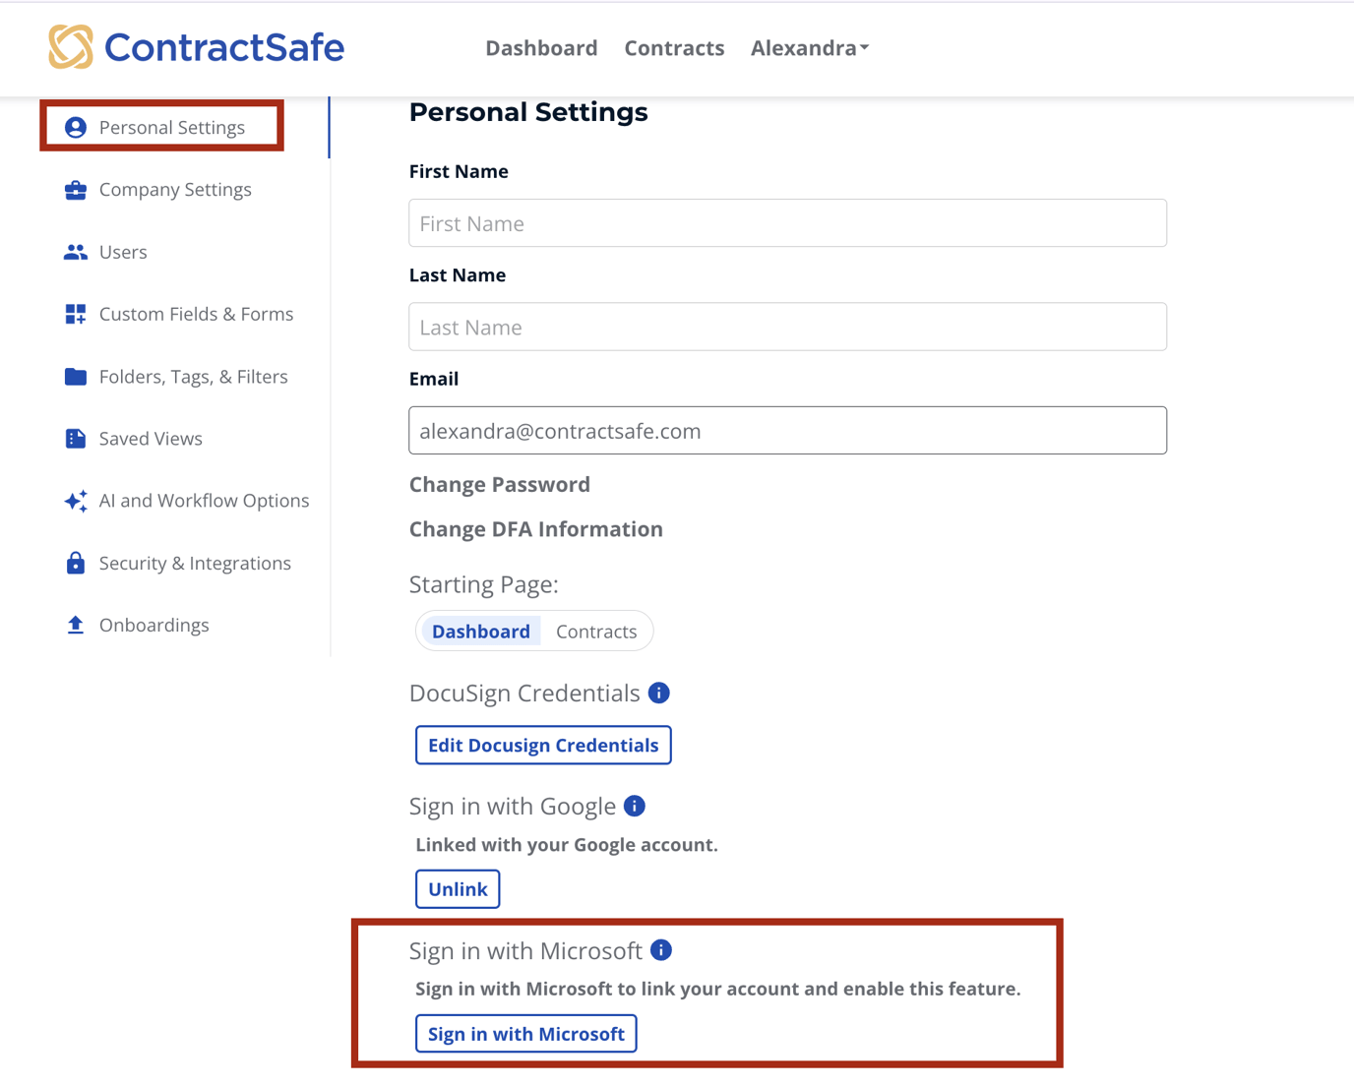Select the Security & Integrations lock icon
Screen dimensions: 1354x1086
point(76,563)
